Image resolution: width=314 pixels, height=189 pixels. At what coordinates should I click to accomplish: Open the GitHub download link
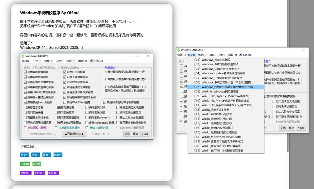tap(25, 164)
